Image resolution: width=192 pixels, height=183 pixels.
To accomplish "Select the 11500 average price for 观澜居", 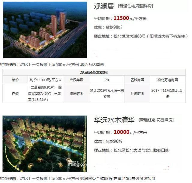I will pyautogui.click(x=121, y=18).
